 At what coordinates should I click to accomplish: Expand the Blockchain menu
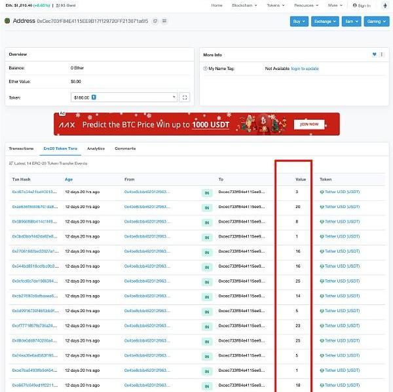(x=244, y=5)
